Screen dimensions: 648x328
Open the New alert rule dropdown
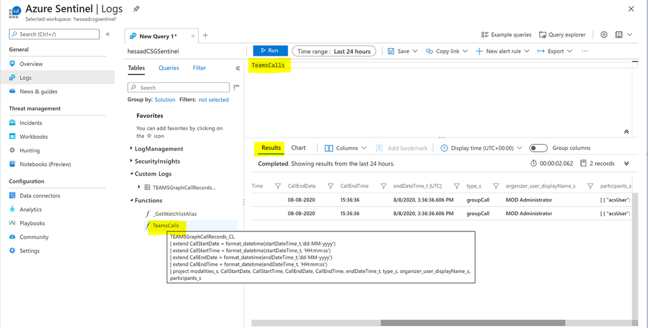[x=503, y=51]
